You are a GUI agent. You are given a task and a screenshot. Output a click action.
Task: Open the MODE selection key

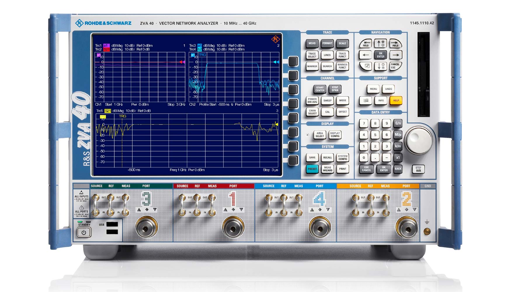[x=343, y=100]
